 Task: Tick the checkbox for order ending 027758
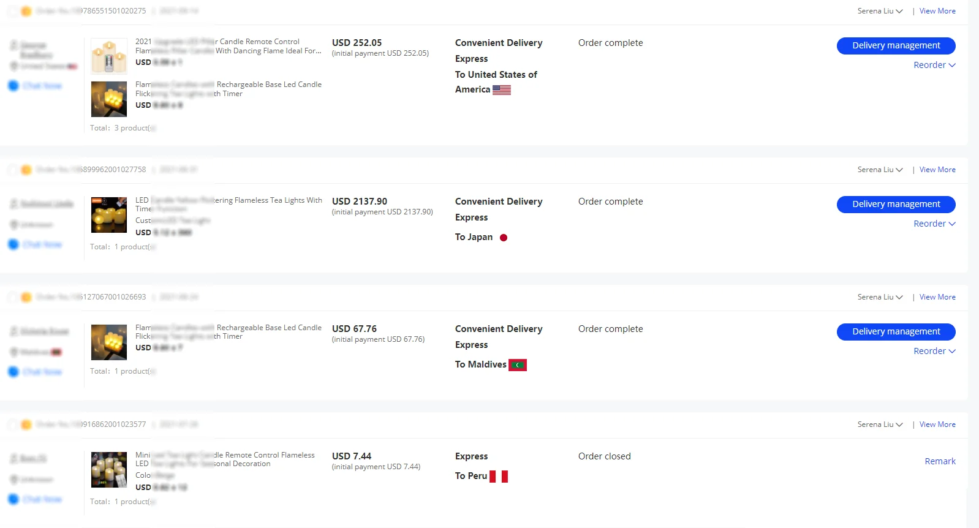[12, 170]
